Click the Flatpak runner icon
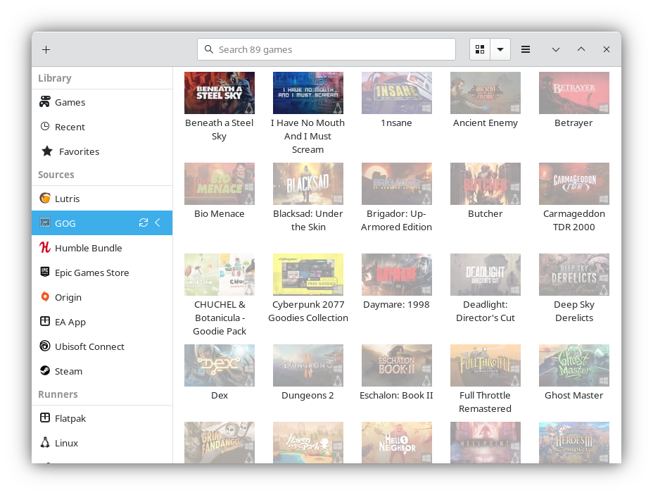 (x=44, y=418)
